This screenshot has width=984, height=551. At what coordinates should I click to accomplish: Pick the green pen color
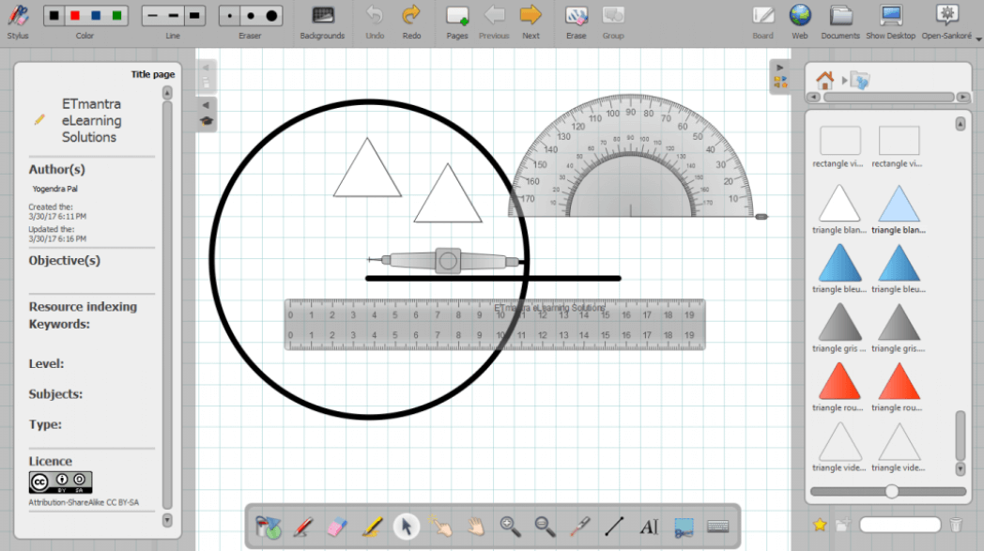tap(116, 16)
